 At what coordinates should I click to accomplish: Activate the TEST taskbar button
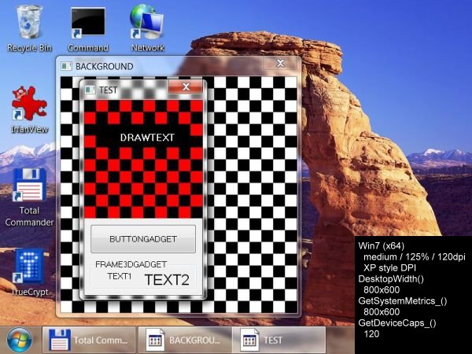pyautogui.click(x=279, y=340)
